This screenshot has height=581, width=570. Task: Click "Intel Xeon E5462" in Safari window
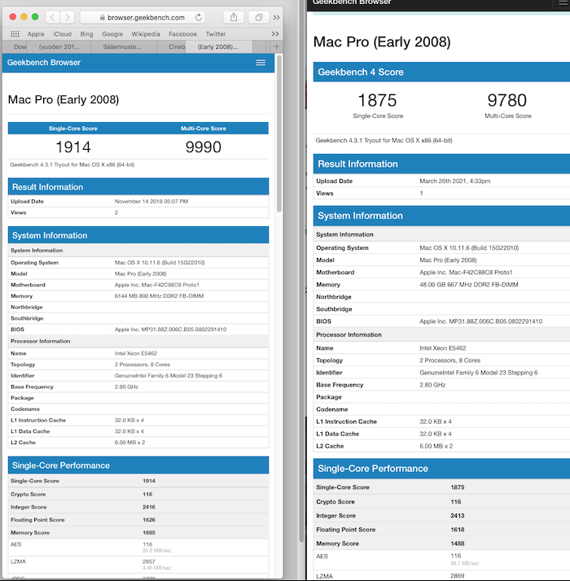[136, 353]
